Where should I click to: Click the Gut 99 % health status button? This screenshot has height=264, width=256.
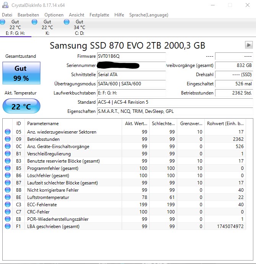click(x=21, y=73)
